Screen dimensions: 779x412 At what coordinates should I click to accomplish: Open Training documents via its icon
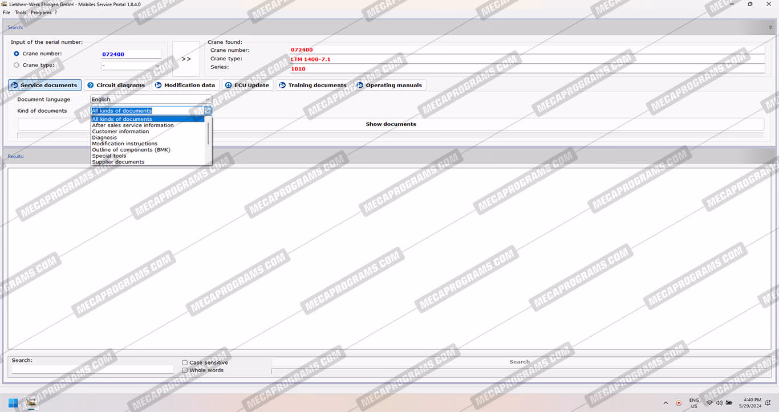282,85
